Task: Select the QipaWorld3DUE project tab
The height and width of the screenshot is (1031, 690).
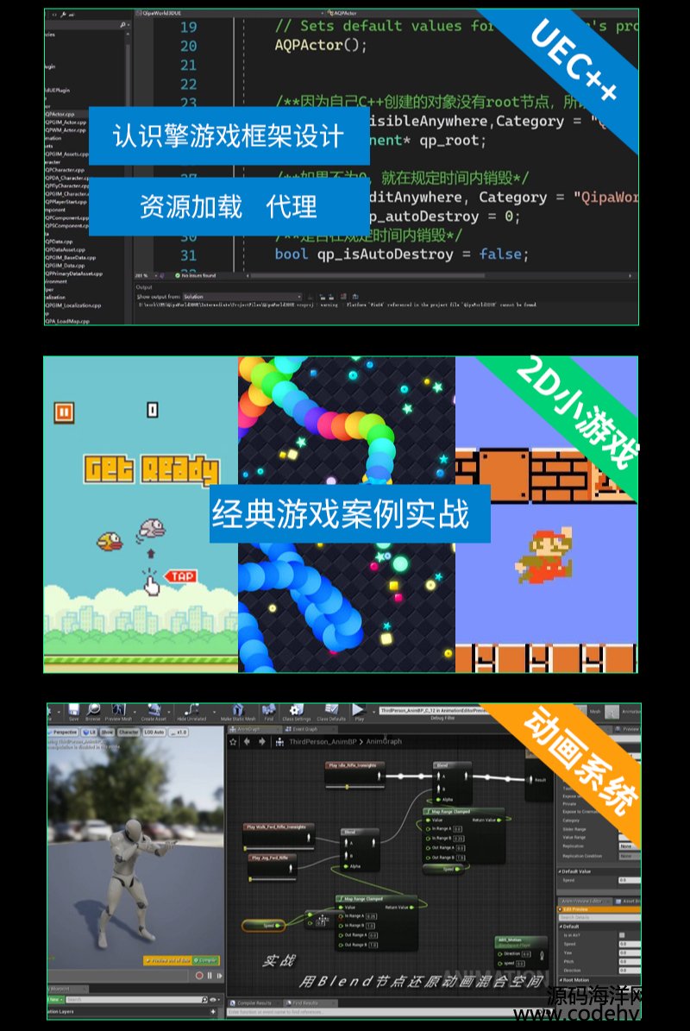Action: tap(161, 13)
